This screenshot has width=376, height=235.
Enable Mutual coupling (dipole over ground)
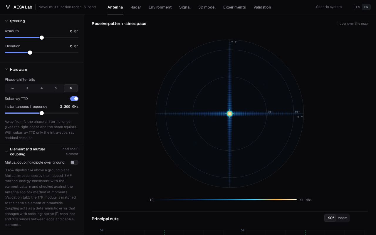click(74, 162)
